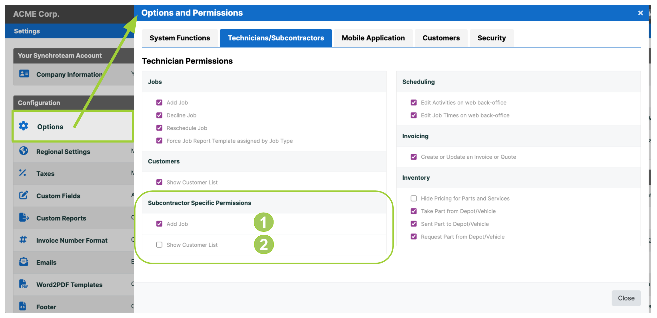The height and width of the screenshot is (318, 657).
Task: Enable Hide Pricing for Parts and Services
Action: click(413, 198)
